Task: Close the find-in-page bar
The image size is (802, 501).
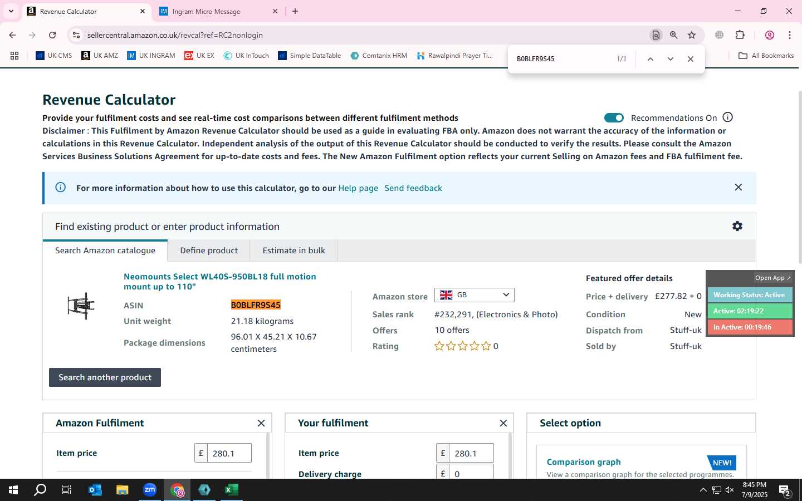Action: (x=690, y=59)
